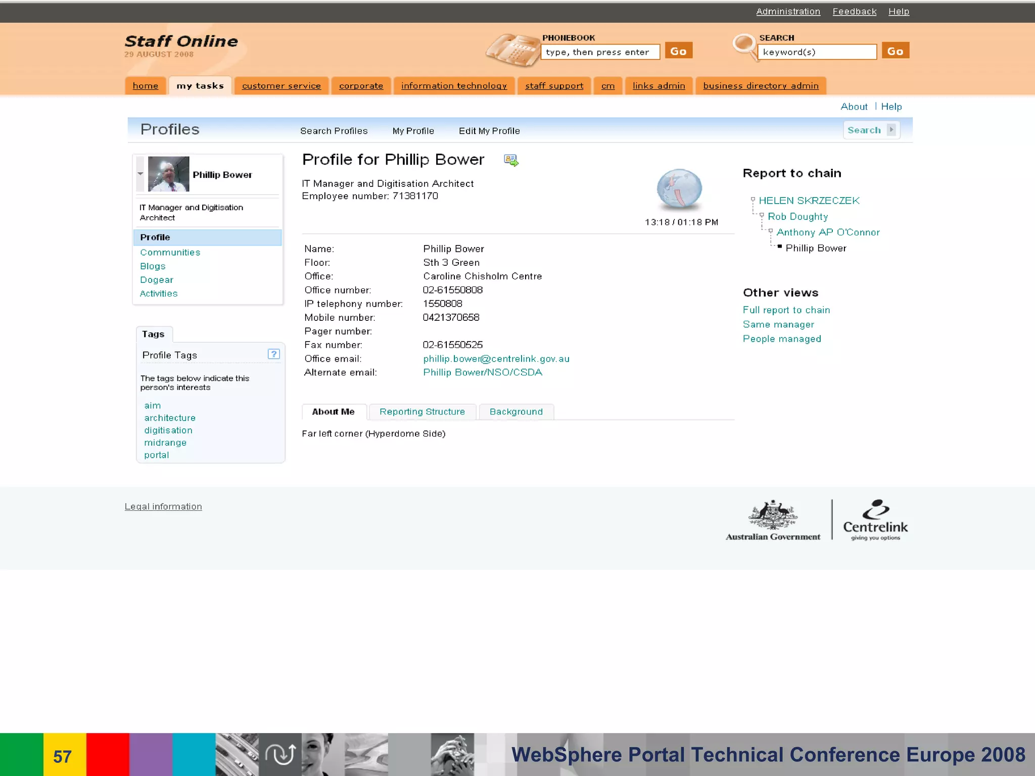Image resolution: width=1035 pixels, height=776 pixels.
Task: Open the information technology tab
Action: pyautogui.click(x=454, y=86)
